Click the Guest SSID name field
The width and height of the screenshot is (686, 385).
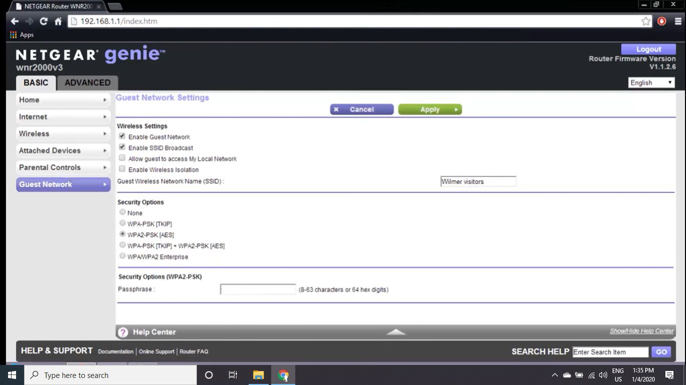478,181
